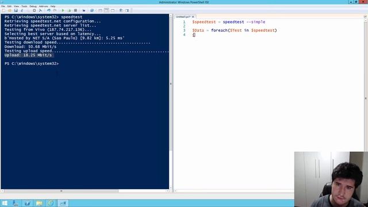Click the Upload: 18.25 Mbit/s console line
The image size is (368, 207).
pyautogui.click(x=28, y=55)
